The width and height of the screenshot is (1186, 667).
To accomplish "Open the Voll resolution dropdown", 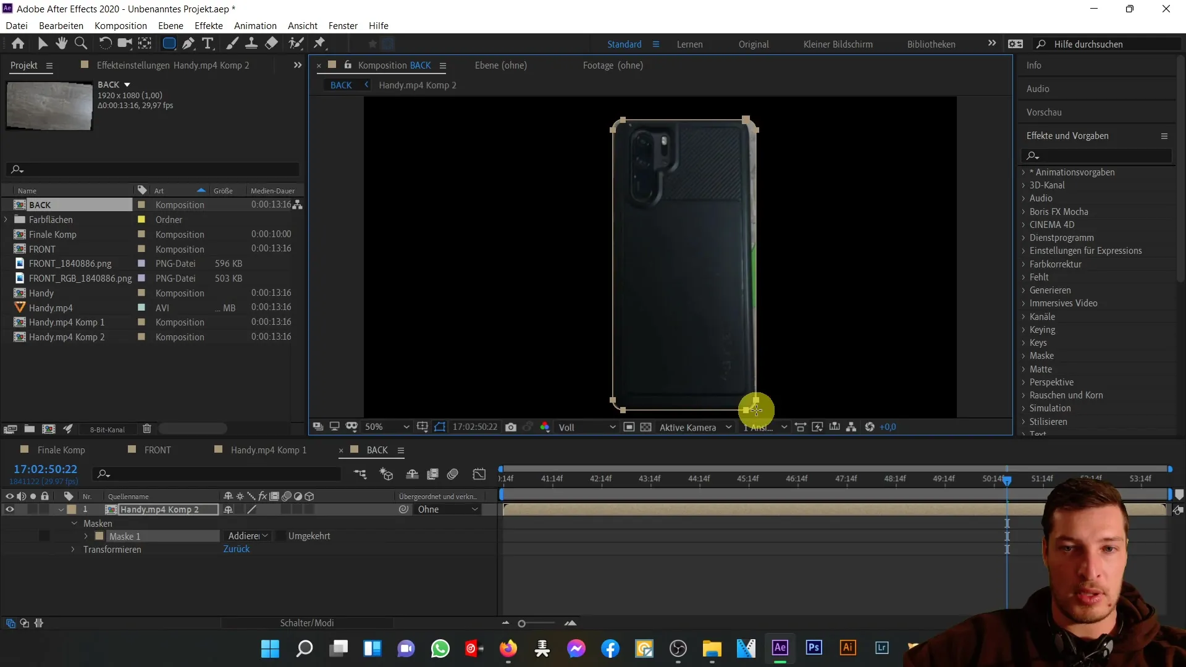I will pos(587,427).
